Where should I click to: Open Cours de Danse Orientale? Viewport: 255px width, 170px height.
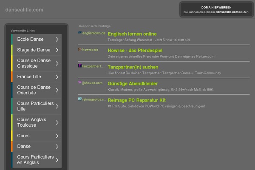(x=36, y=90)
